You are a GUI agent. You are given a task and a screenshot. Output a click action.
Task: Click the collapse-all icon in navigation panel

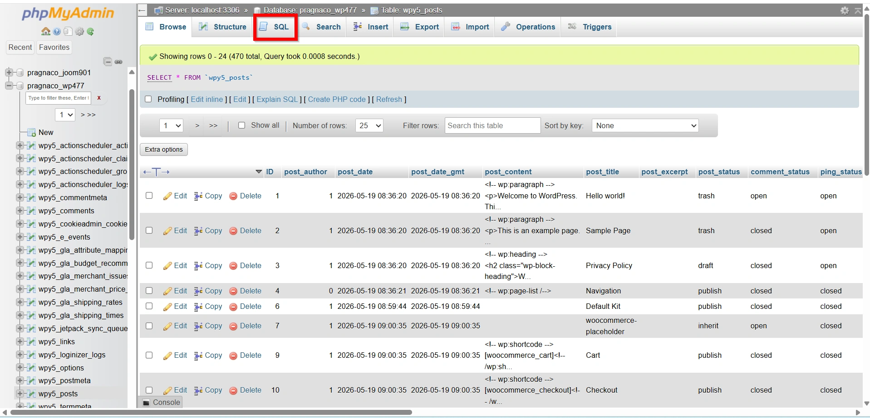pos(108,62)
